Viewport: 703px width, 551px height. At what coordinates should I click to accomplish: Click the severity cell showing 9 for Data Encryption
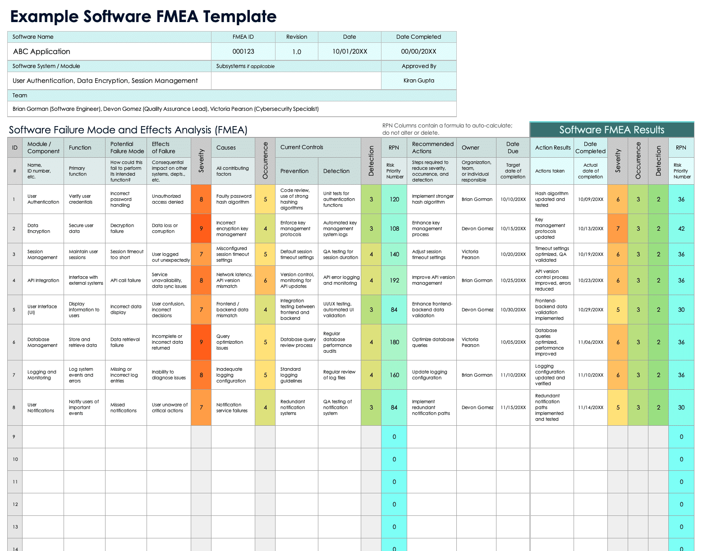pos(201,228)
